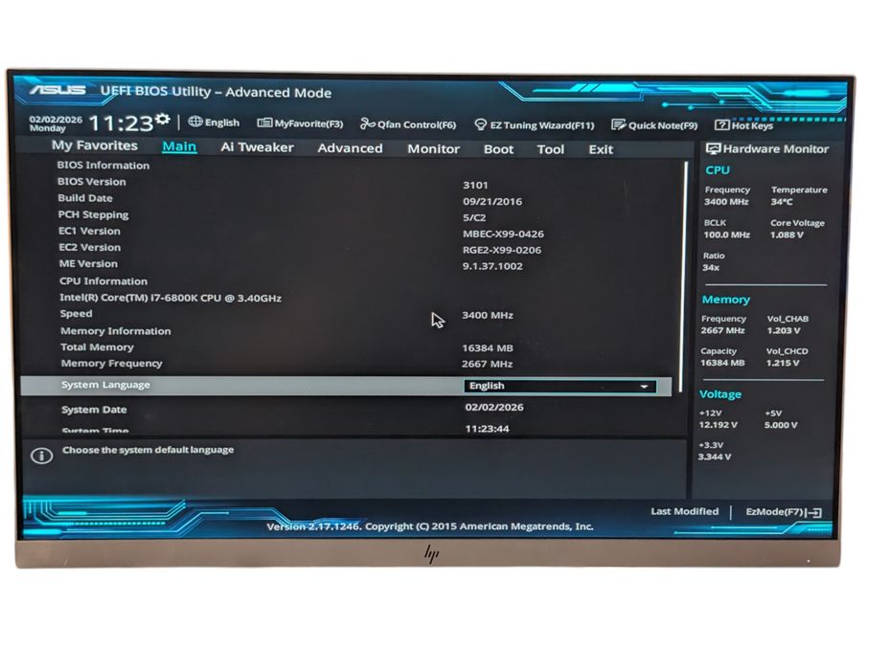Launch Qfan Control(F6)
This screenshot has height=670, width=891.
(x=408, y=124)
